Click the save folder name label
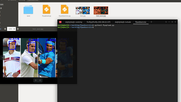 28,16
